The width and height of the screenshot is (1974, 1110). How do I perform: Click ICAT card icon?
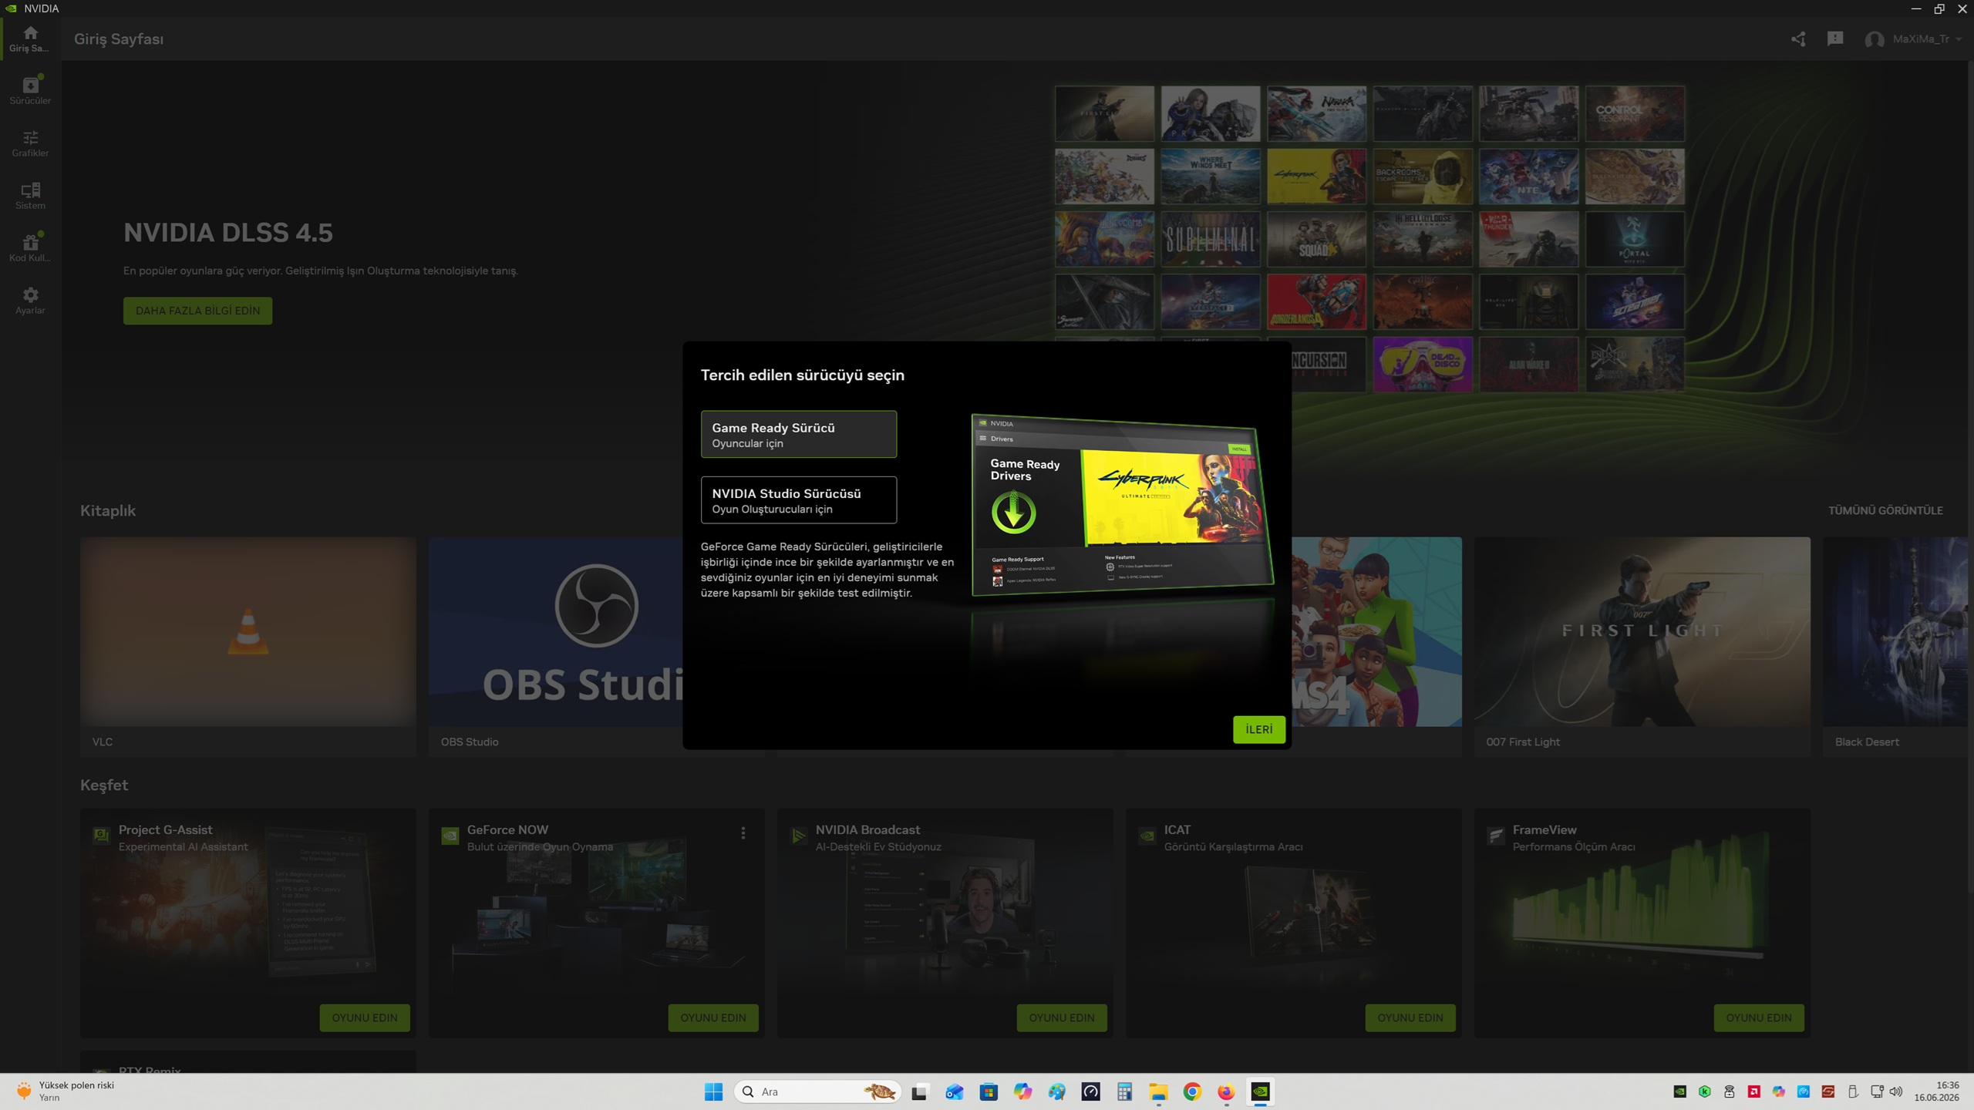1147,836
